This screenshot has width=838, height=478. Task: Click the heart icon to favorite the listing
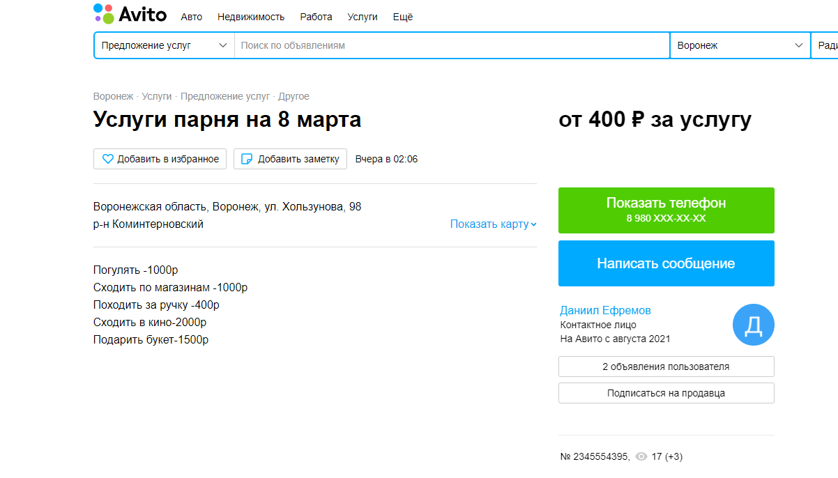pos(107,159)
